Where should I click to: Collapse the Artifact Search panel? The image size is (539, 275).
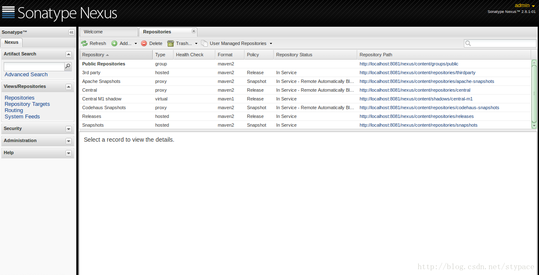point(69,54)
